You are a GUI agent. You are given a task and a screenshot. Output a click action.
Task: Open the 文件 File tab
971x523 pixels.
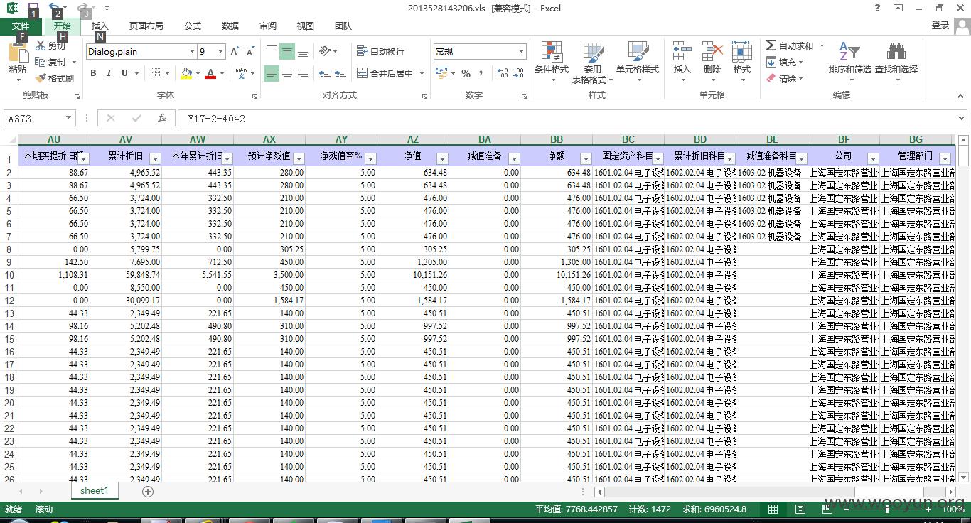point(21,26)
